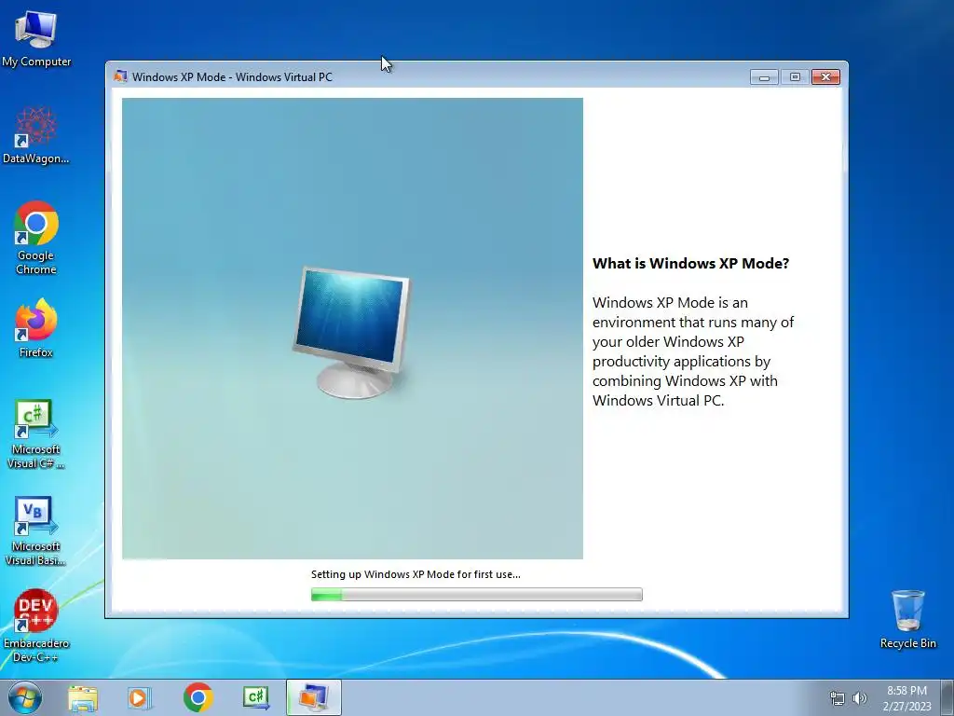This screenshot has height=716, width=954.
Task: Click the 'What is Windows XP Mode?' heading
Action: tap(690, 264)
